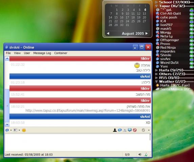The image size is (194, 162).
Task: Expand the Haifa (9/29) contact group
Action: tap(156, 70)
